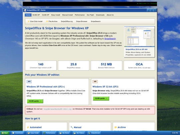This screenshot has width=180, height=135.
Task: Click the window title bar app icon
Action: pos(25,10)
